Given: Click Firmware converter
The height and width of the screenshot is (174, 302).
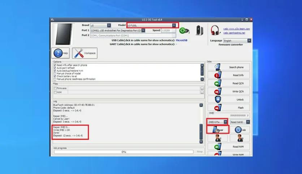Looking at the screenshot, I should pyautogui.click(x=230, y=45).
